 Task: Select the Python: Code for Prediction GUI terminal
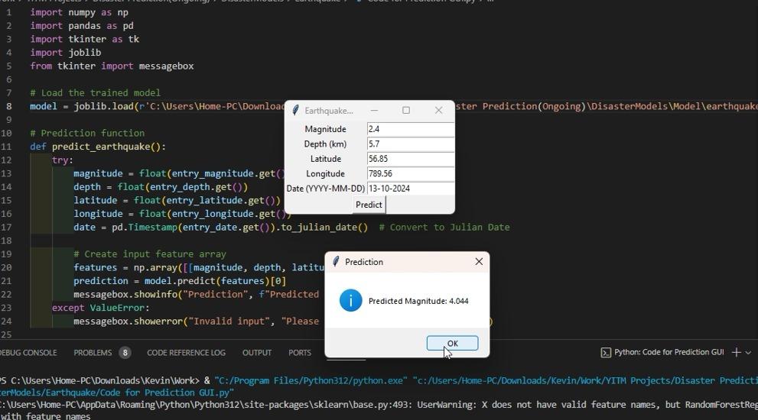[669, 352]
